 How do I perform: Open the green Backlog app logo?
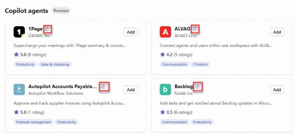pos(165,90)
